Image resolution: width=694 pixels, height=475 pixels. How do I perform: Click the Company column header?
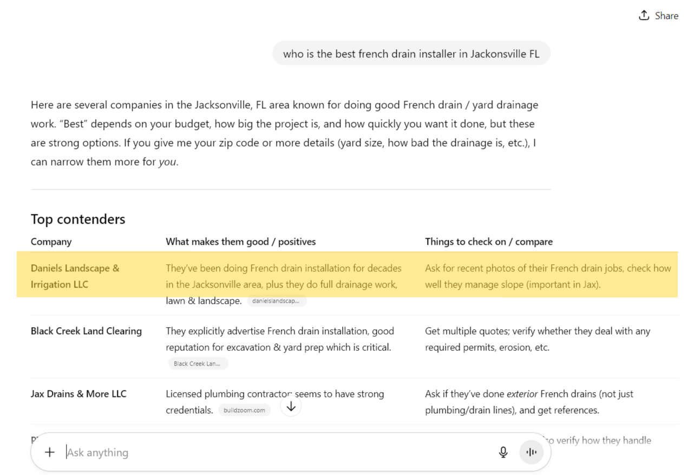click(51, 242)
